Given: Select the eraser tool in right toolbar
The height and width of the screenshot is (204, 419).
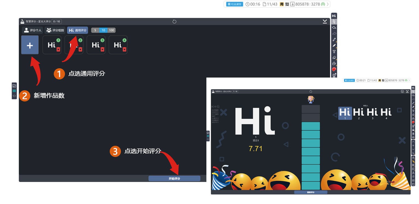Looking at the screenshot, I should point(334,57).
